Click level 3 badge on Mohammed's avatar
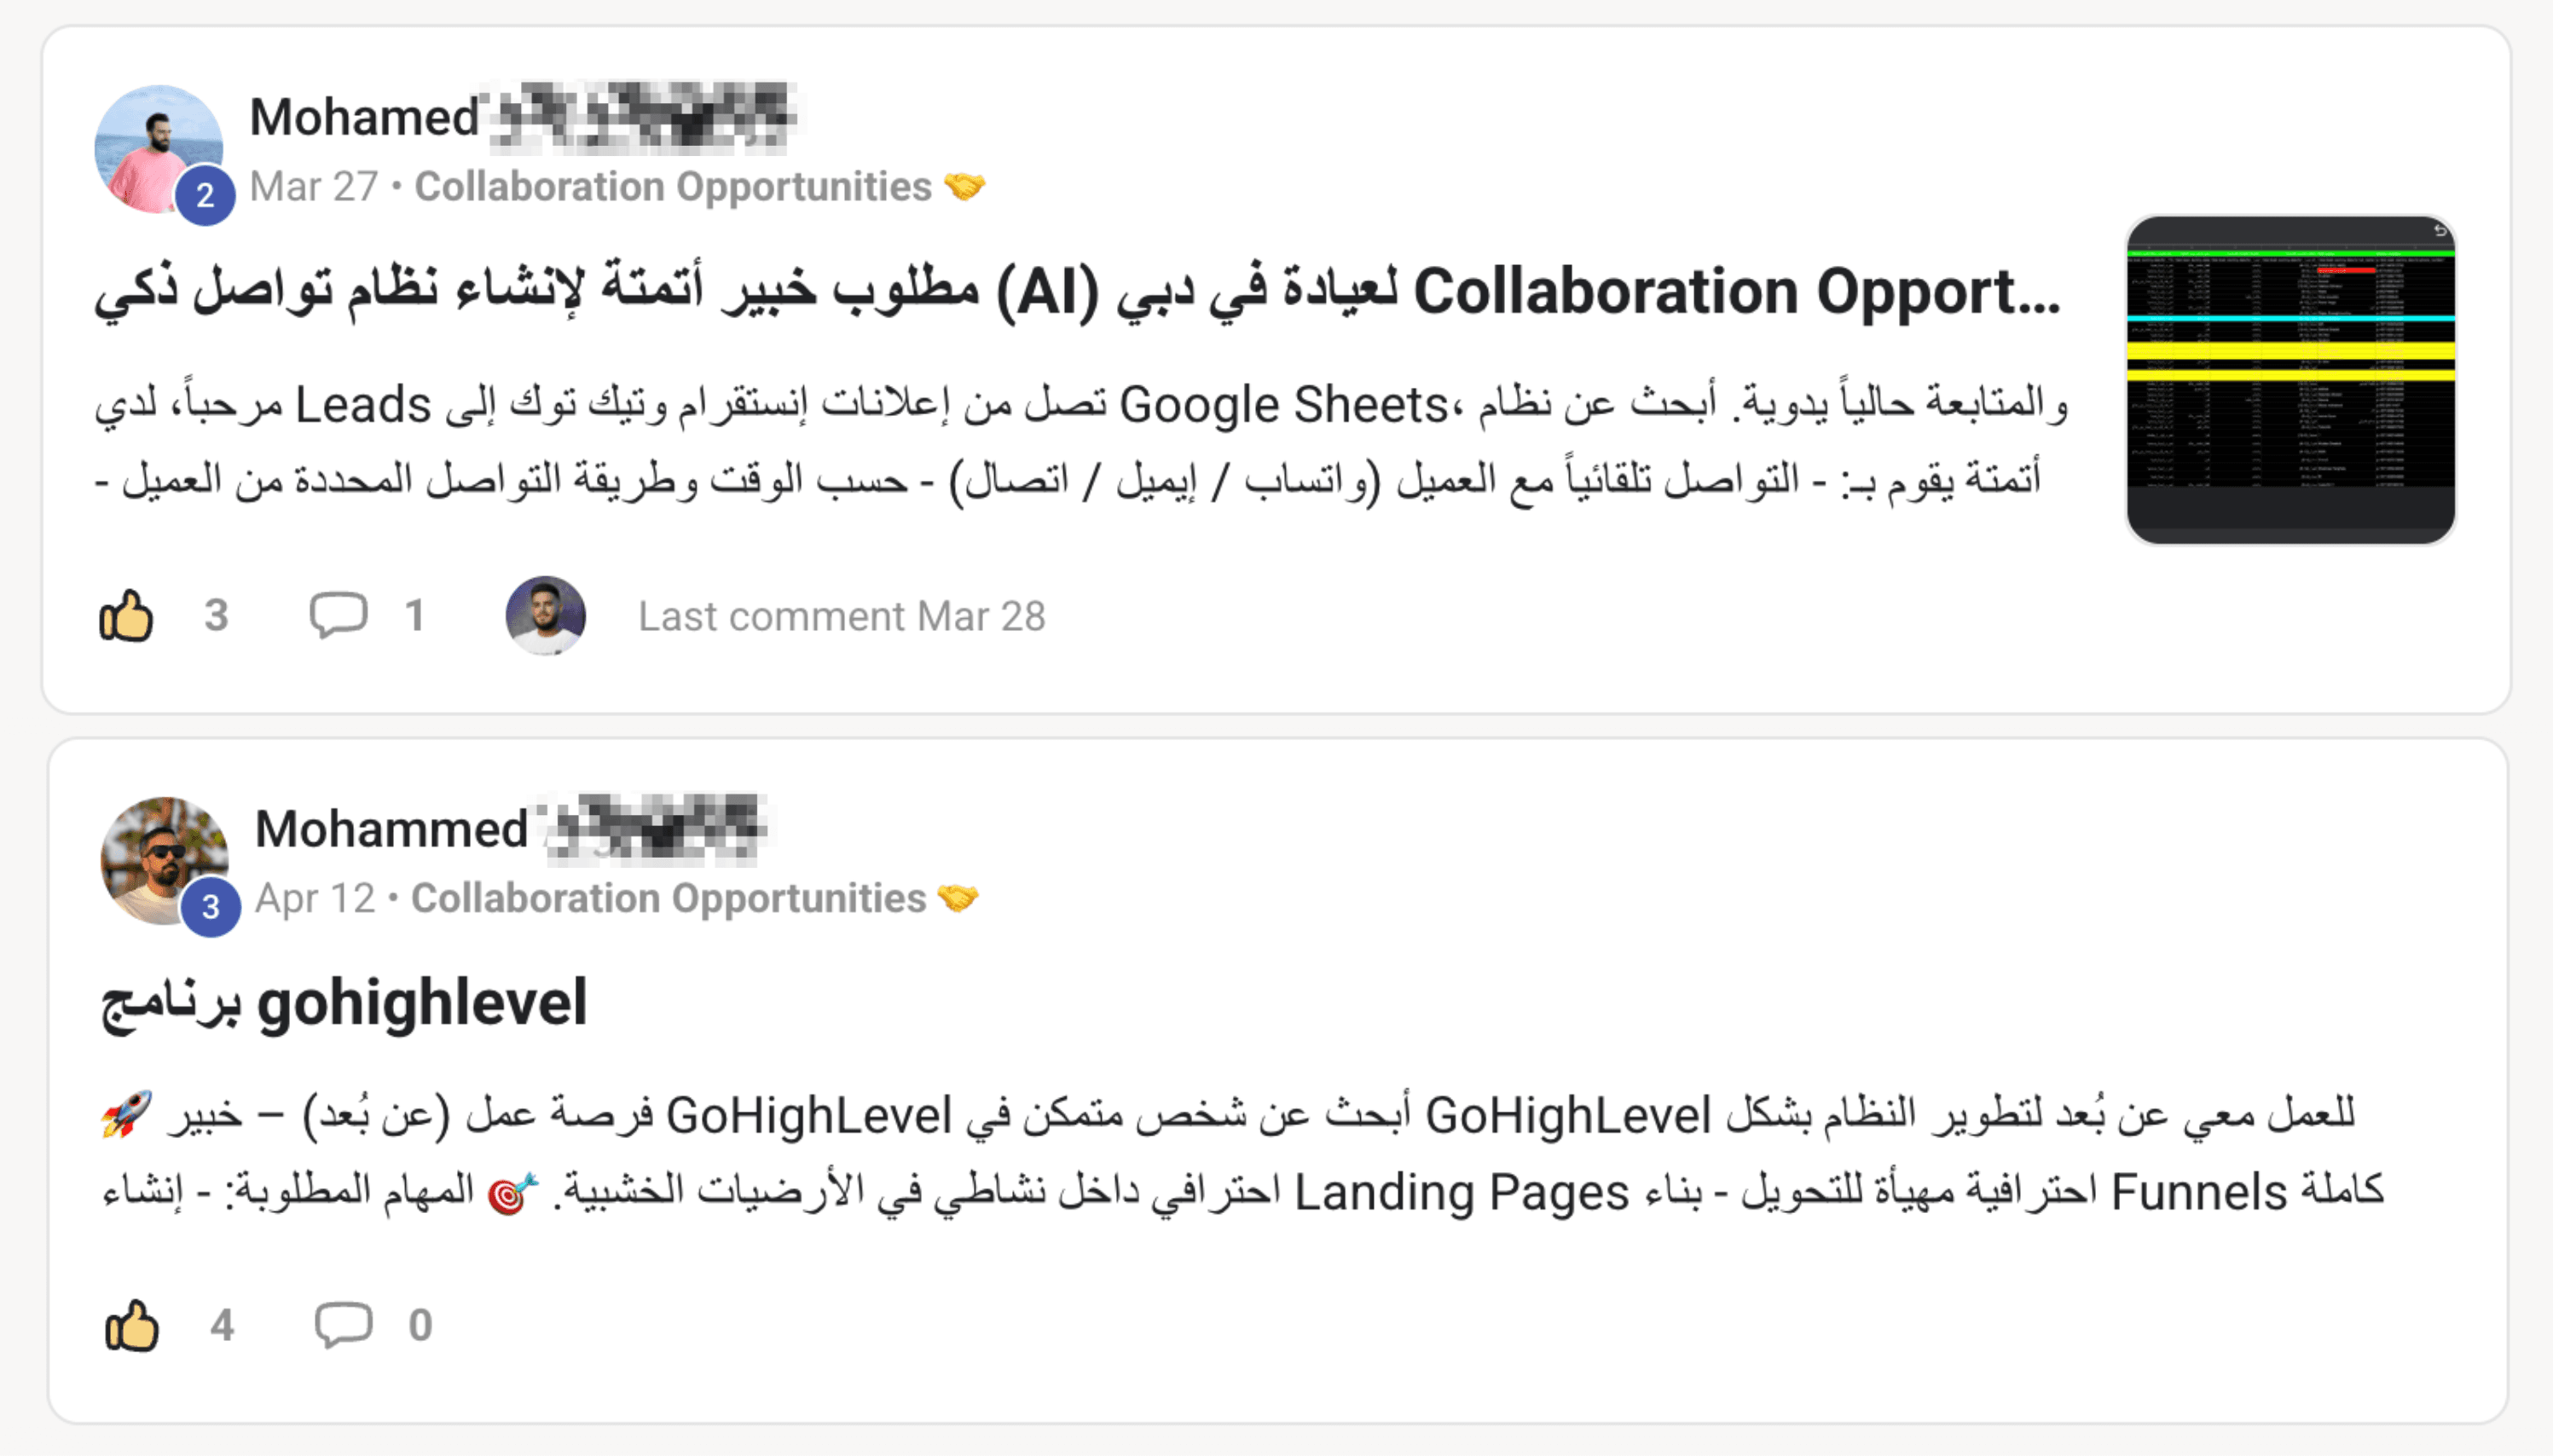 pyautogui.click(x=210, y=907)
